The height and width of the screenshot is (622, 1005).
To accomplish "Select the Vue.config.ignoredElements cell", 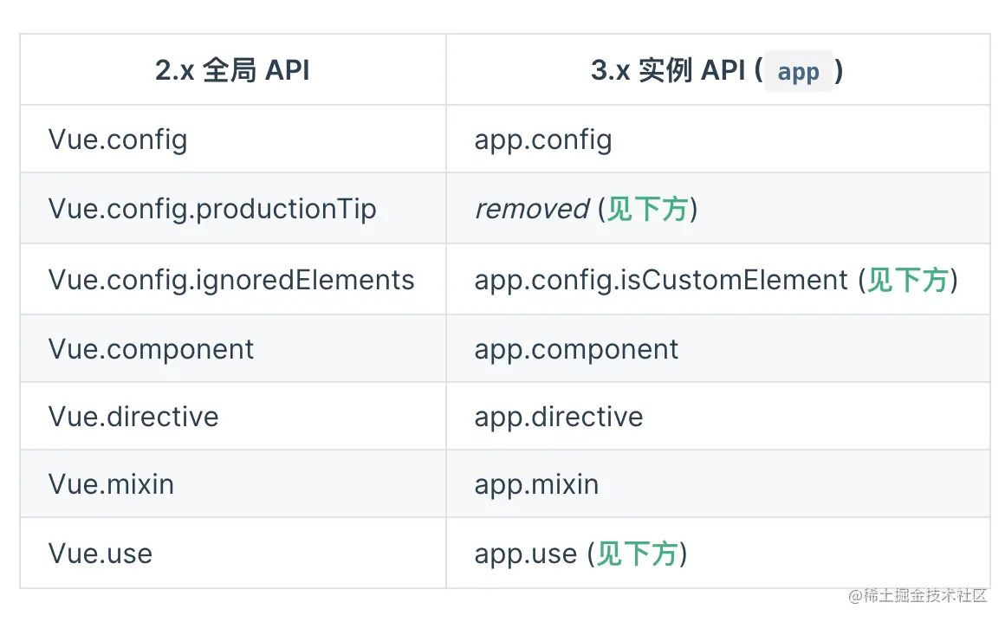I will 231,280.
